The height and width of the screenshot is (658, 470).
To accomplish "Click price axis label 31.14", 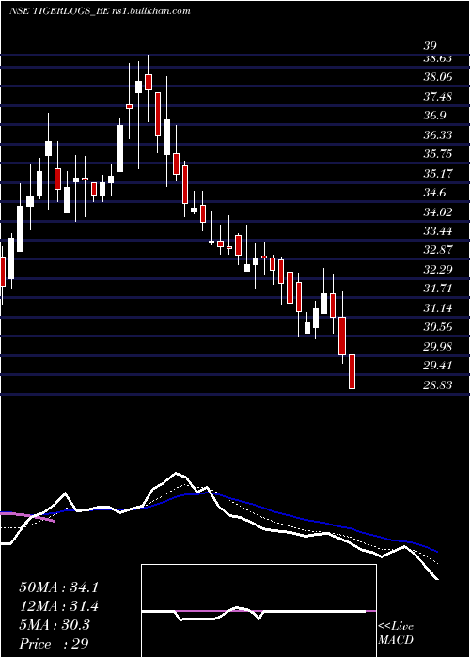I will (x=437, y=308).
